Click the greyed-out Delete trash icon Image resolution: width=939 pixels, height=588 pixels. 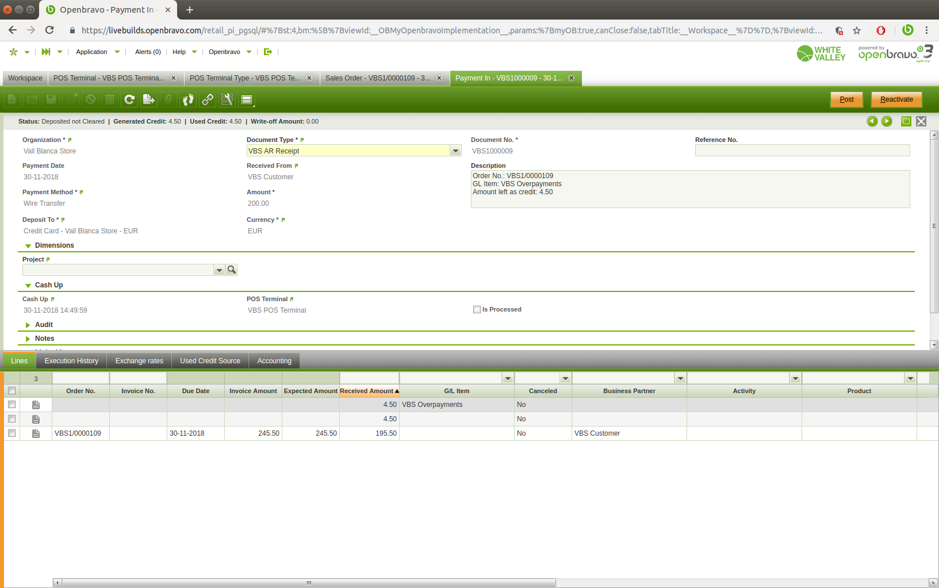(110, 99)
